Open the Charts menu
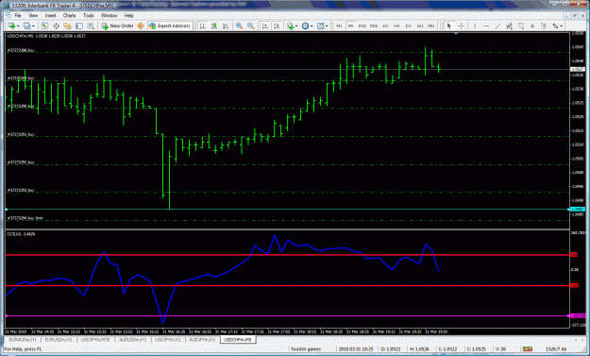Screen dimensions: 590x356 point(69,15)
